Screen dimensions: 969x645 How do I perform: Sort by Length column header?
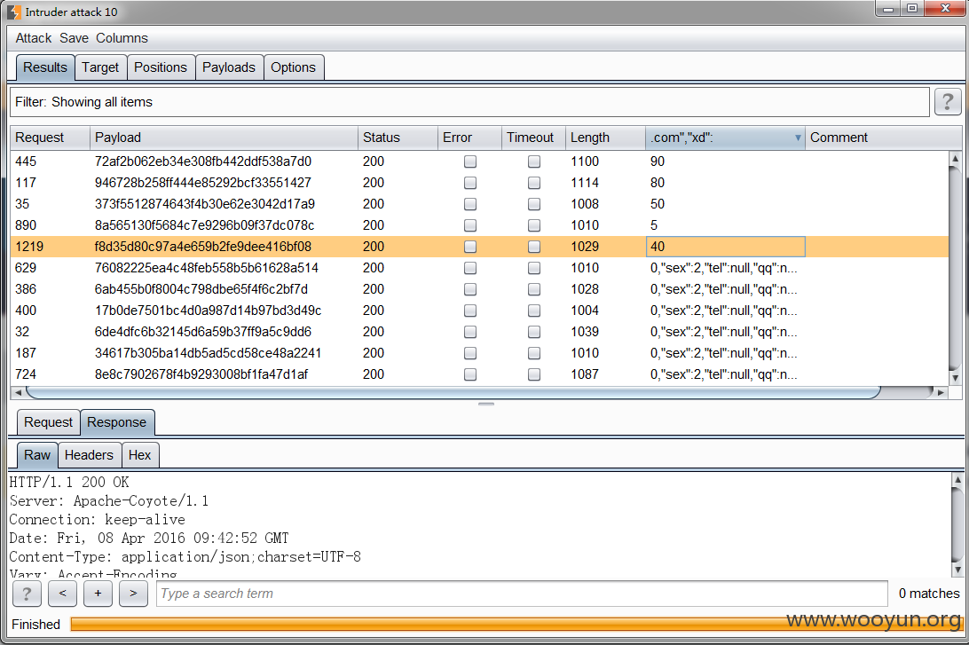click(605, 138)
